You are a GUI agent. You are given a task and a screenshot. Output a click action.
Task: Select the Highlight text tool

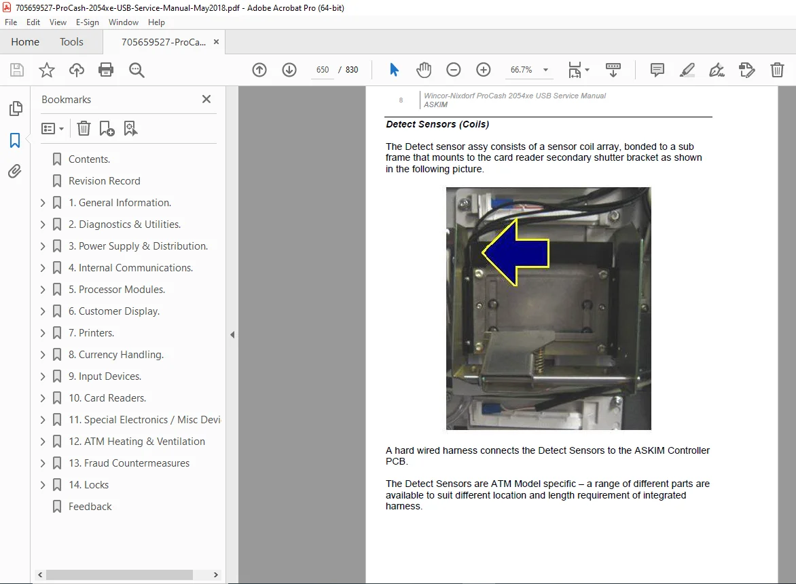pyautogui.click(x=687, y=70)
